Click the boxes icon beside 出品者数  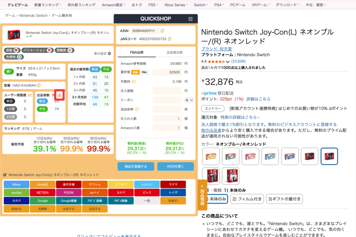(x=59, y=95)
